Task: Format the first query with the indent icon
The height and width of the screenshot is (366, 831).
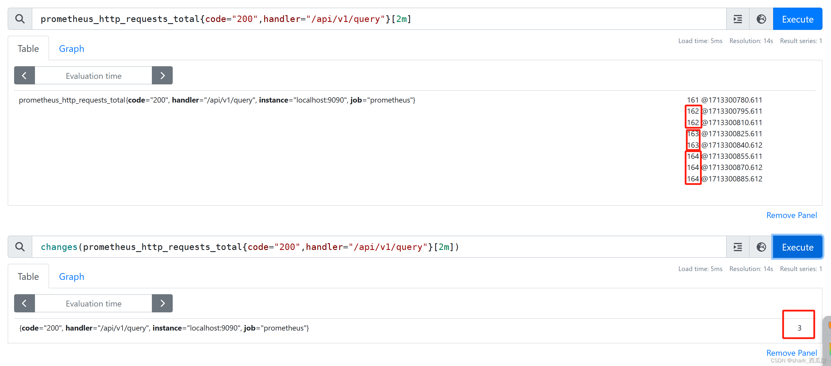Action: 738,19
